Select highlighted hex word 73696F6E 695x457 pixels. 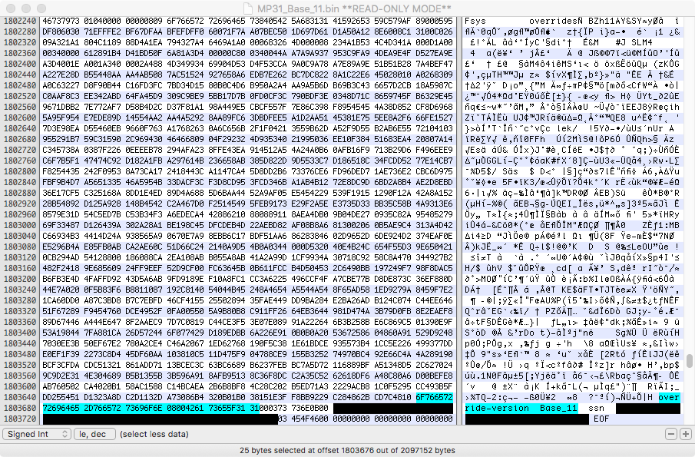(144, 408)
